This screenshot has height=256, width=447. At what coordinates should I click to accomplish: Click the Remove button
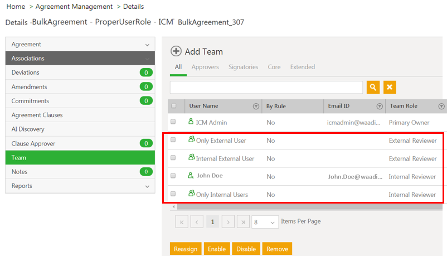click(x=277, y=249)
